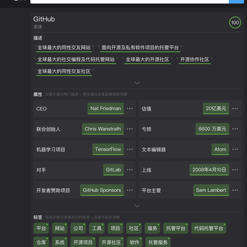Screen dimensions: 247x247
Task: Expand more attributes below 平台主管 row
Action: 137,206
